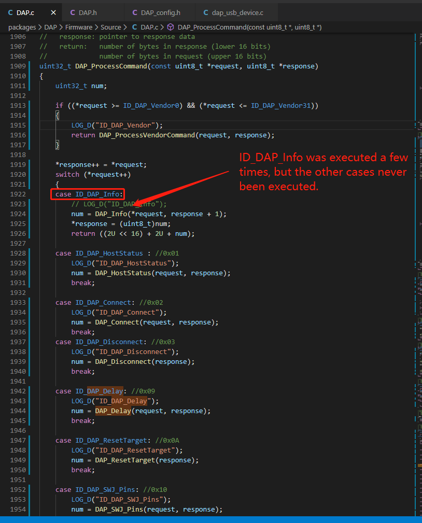Open the Firmware breadcrumb folder
This screenshot has height=523, width=422.
pos(79,27)
